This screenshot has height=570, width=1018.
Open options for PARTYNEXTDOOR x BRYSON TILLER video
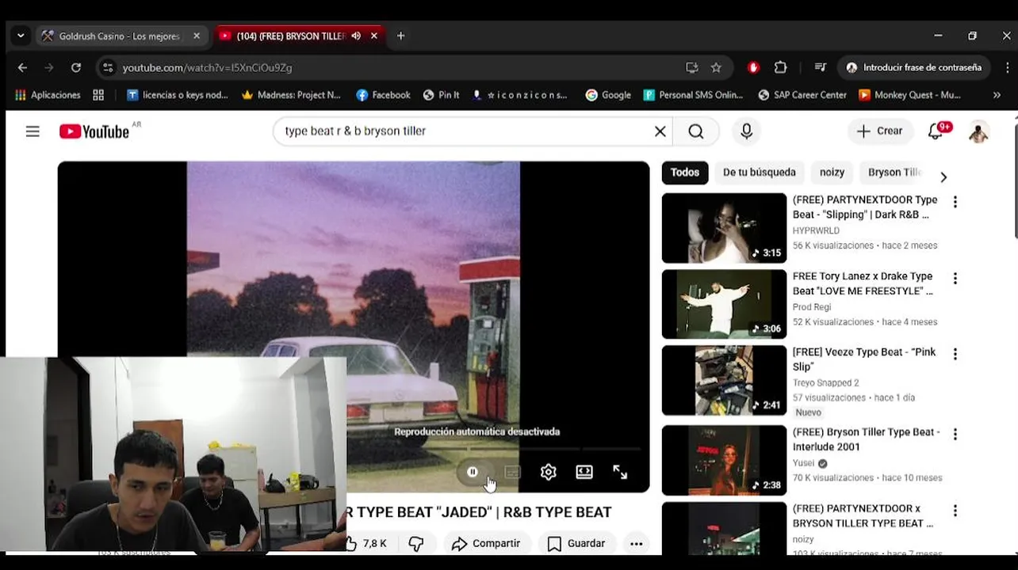(955, 511)
